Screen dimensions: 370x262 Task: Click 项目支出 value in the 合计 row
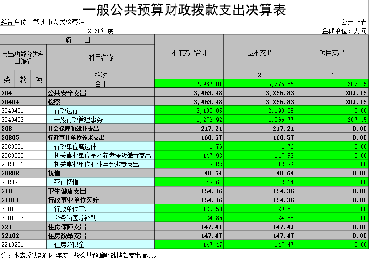tap(357, 84)
